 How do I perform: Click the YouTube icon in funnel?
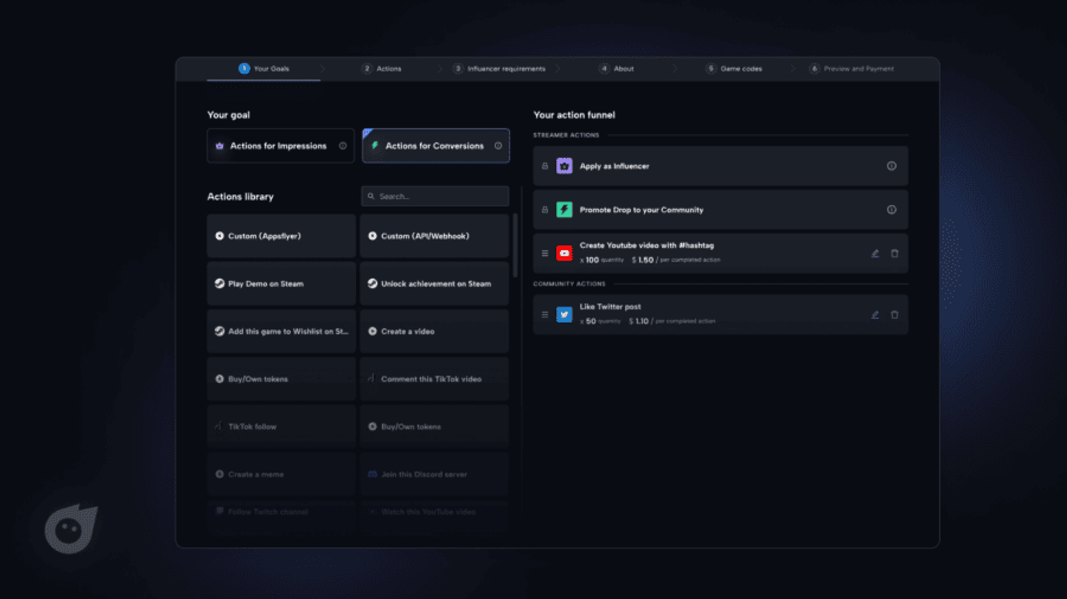click(564, 253)
